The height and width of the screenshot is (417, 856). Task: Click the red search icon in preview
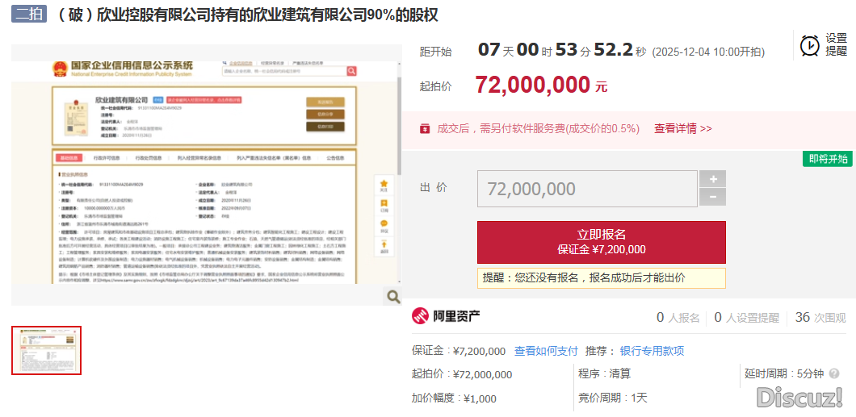tap(351, 71)
